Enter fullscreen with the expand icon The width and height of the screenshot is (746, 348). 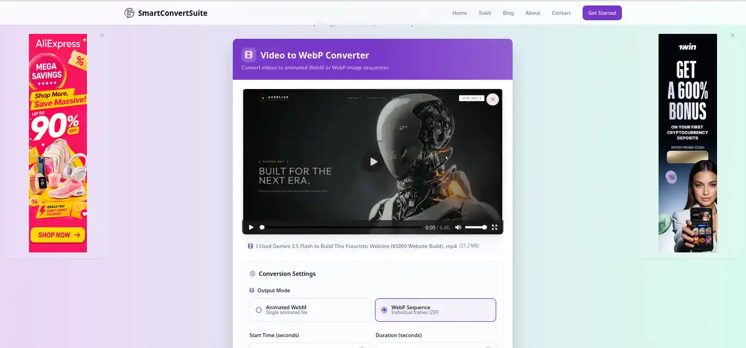click(495, 227)
